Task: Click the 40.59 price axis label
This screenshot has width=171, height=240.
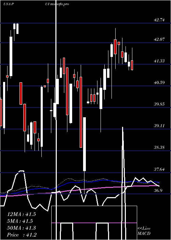Action: [159, 82]
